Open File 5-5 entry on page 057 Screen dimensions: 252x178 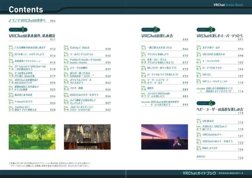pos(87,102)
